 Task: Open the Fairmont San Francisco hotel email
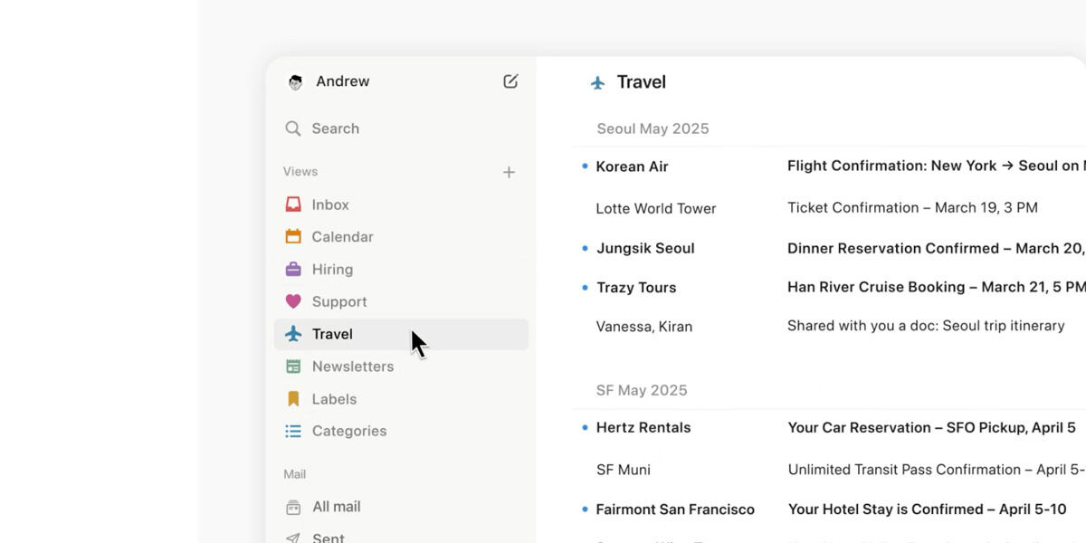pyautogui.click(x=829, y=510)
